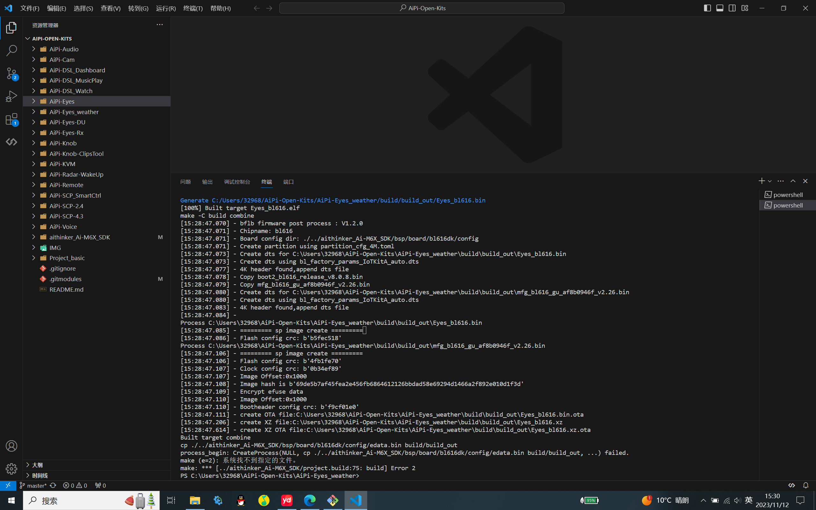Open the 终端(T) menu

pos(193,8)
